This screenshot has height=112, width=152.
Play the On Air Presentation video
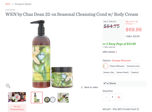coord(17,97)
